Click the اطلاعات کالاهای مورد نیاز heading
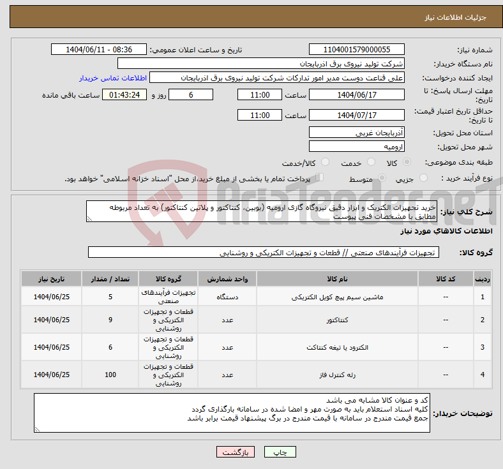The image size is (503, 469). pyautogui.click(x=446, y=231)
